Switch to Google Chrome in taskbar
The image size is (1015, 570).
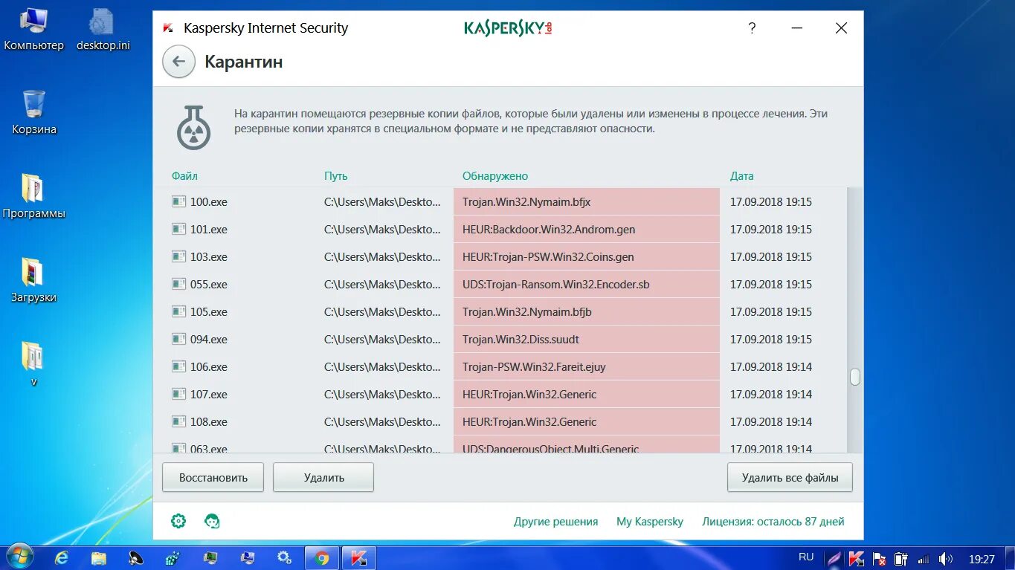[322, 557]
